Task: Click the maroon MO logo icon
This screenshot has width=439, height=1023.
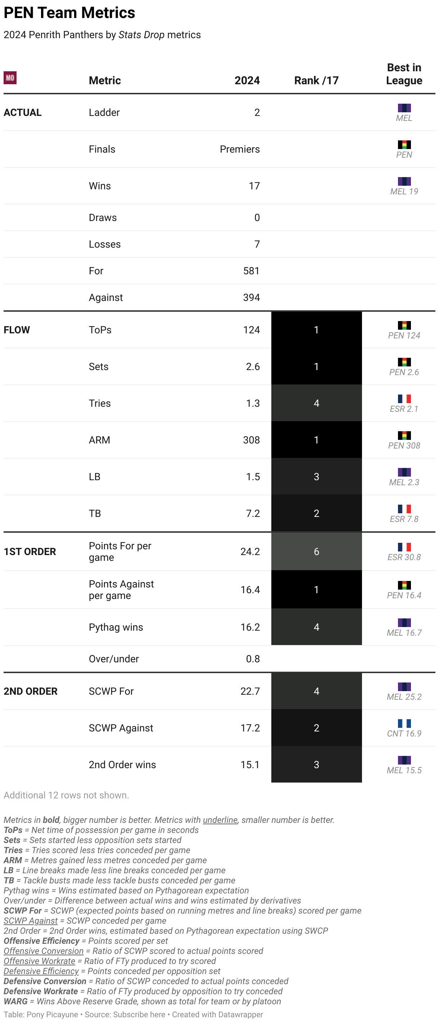Action: [x=10, y=78]
